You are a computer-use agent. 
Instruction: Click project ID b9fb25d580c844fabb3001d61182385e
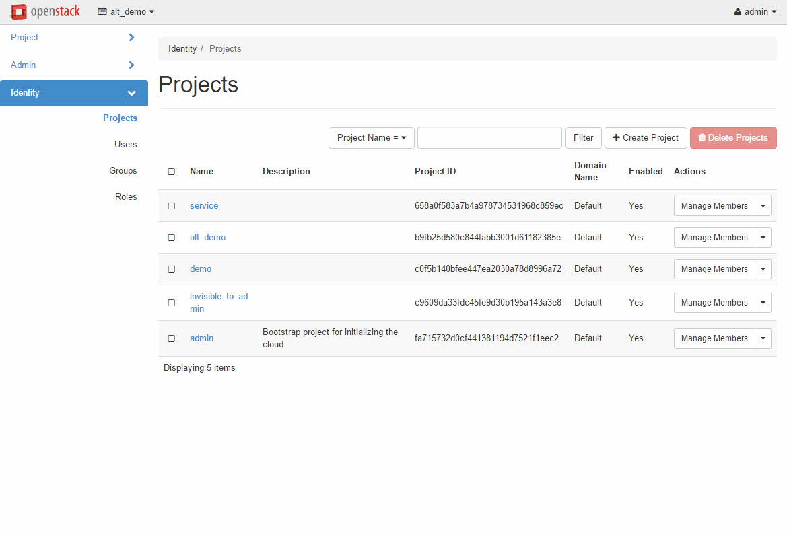click(x=488, y=238)
